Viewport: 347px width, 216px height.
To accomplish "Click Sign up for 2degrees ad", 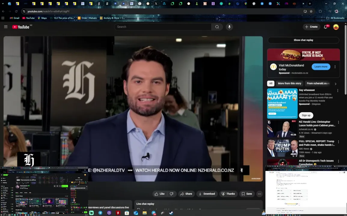I will tap(306, 115).
